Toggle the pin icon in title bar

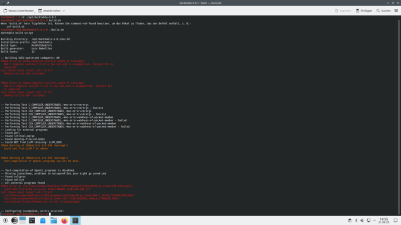8,3
